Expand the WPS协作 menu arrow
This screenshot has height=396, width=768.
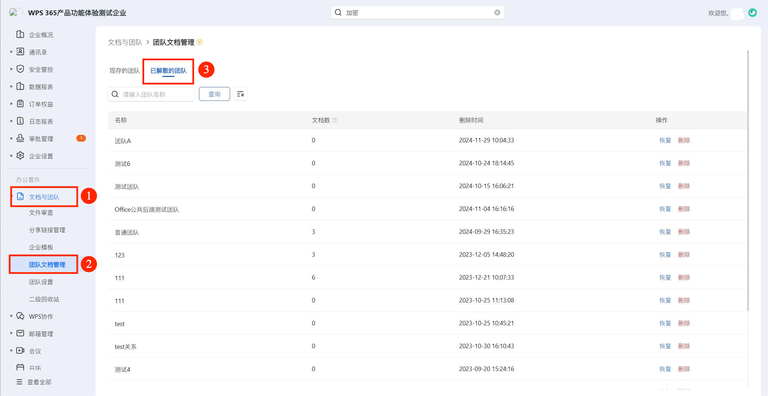point(11,316)
